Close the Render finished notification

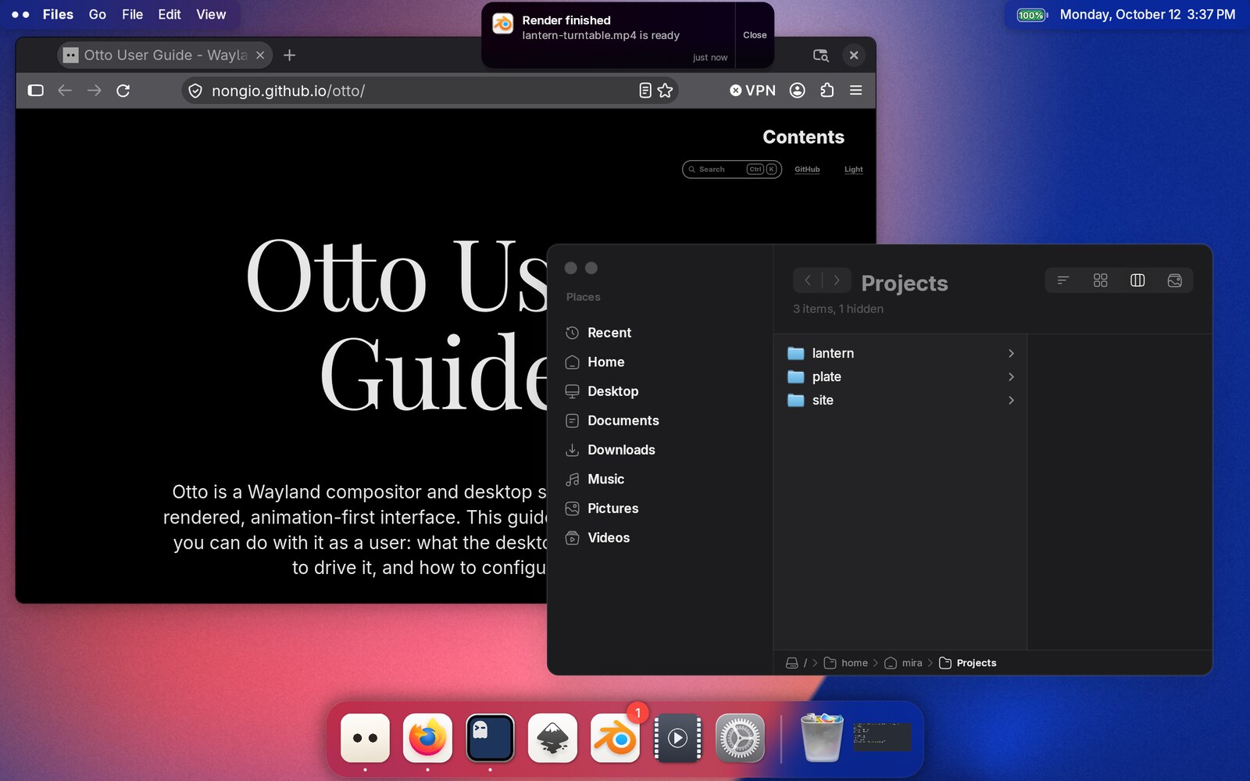(755, 35)
